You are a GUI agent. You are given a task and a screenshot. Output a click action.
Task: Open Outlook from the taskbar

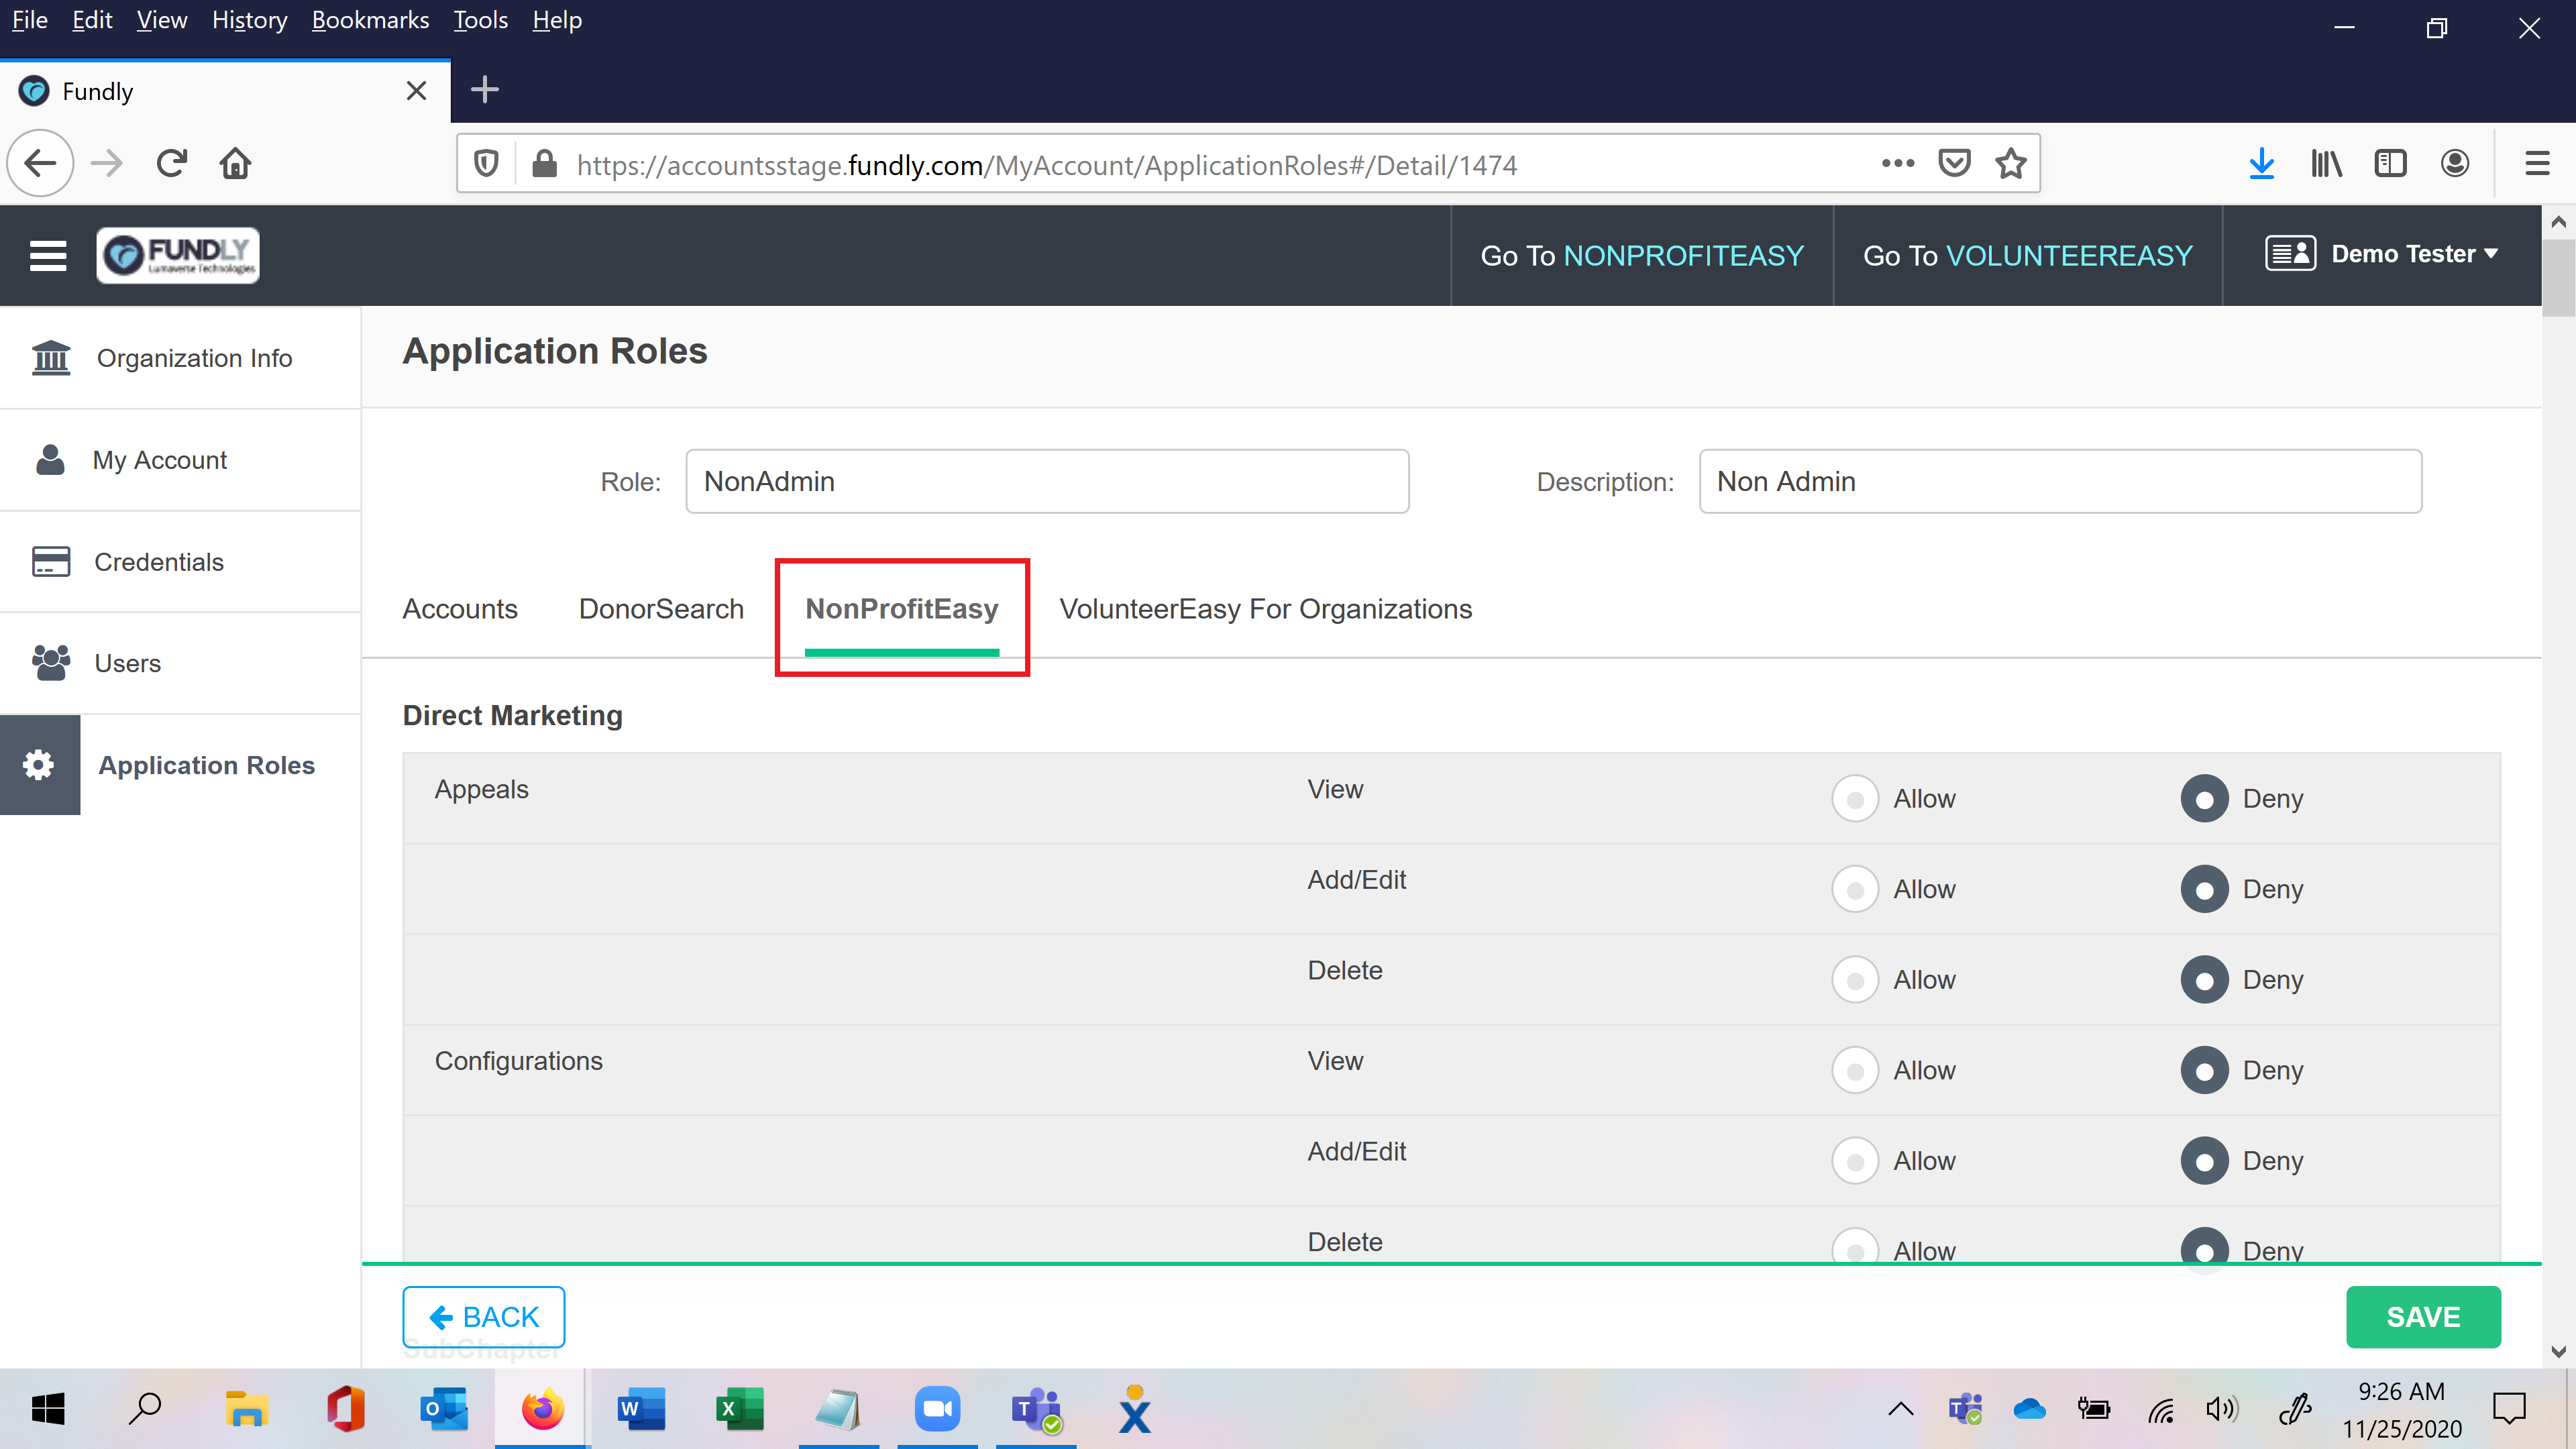(x=444, y=1409)
